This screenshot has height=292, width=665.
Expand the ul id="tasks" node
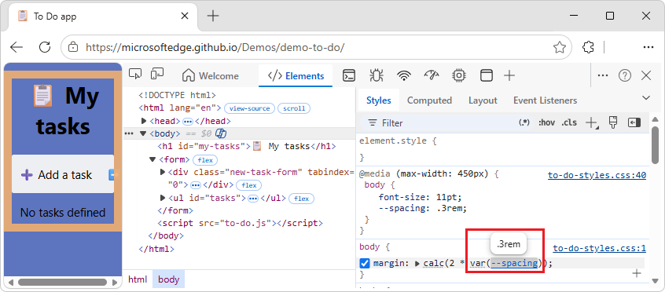[x=163, y=198]
